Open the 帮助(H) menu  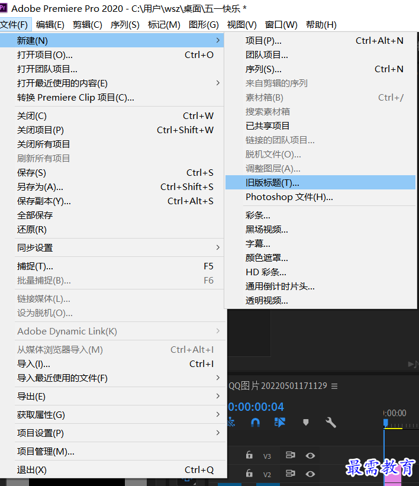coord(321,24)
